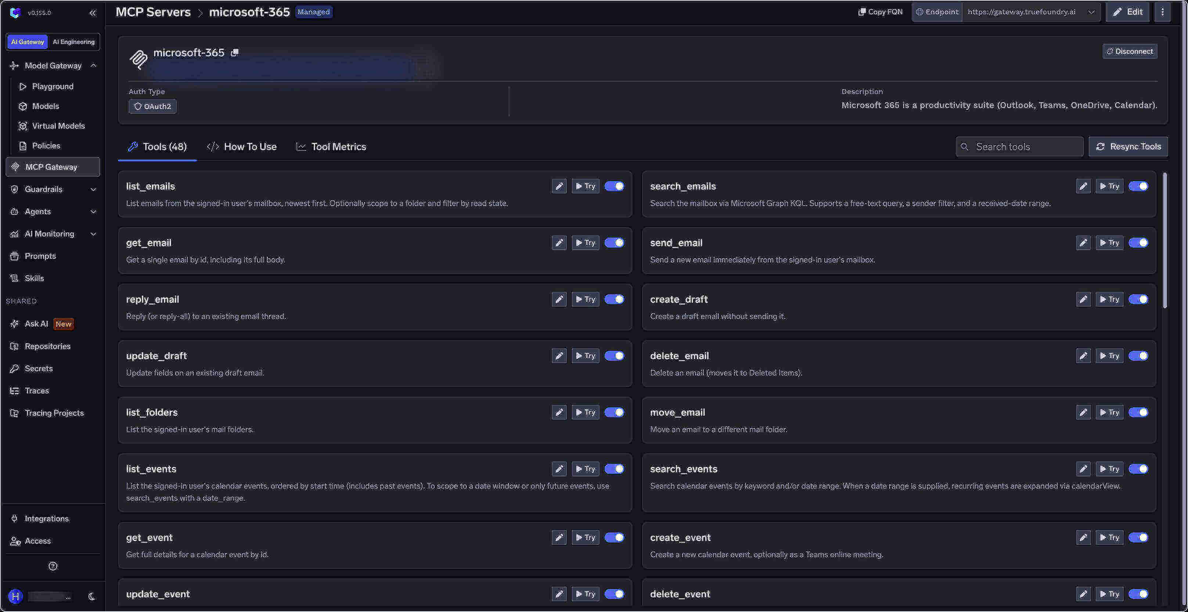Edit the get_email tool pencil icon

tap(559, 242)
